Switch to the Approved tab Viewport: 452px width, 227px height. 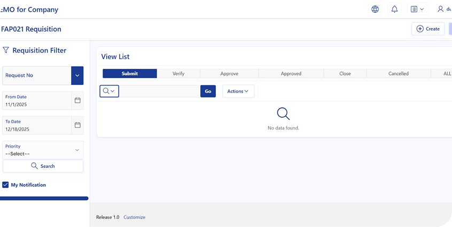click(x=291, y=74)
